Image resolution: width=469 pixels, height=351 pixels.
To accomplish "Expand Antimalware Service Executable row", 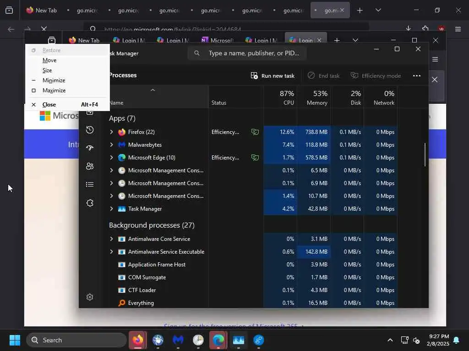I will pos(112,252).
